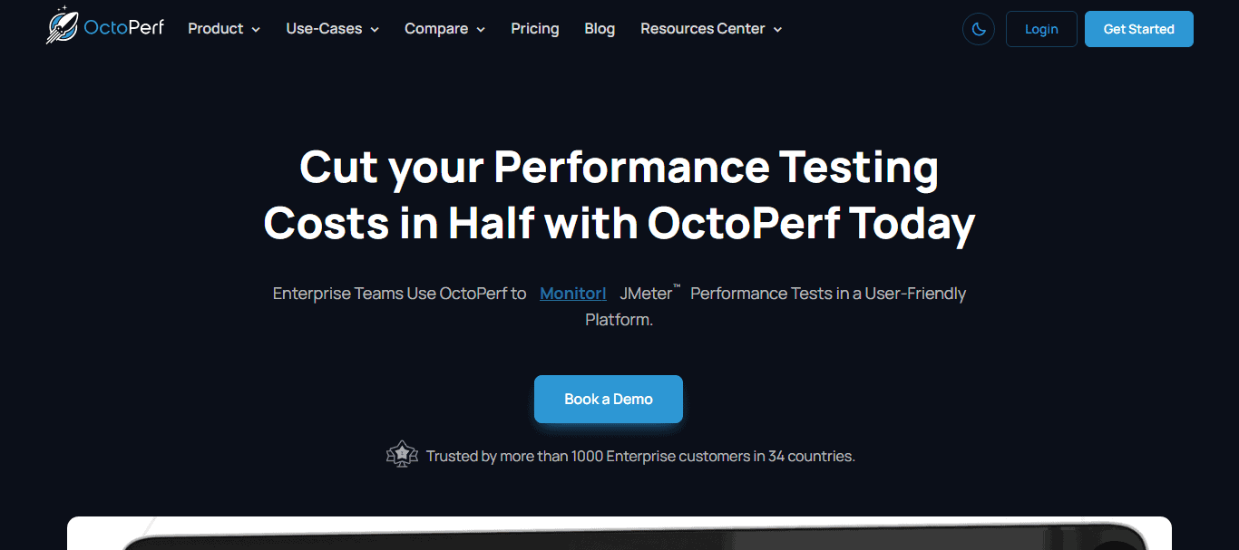Click the Resources Center menu label
This screenshot has width=1239, height=550.
point(702,29)
